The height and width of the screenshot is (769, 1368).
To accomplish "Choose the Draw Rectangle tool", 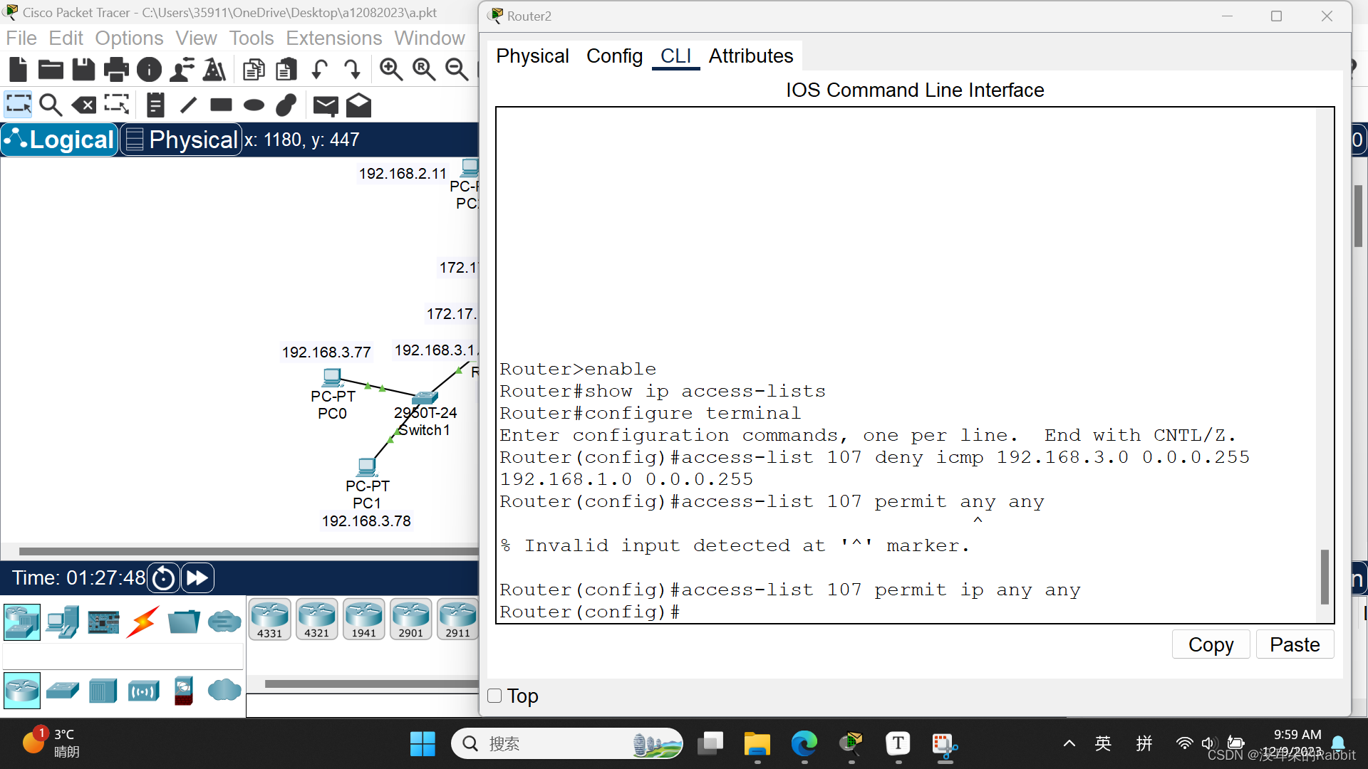I will click(x=221, y=105).
